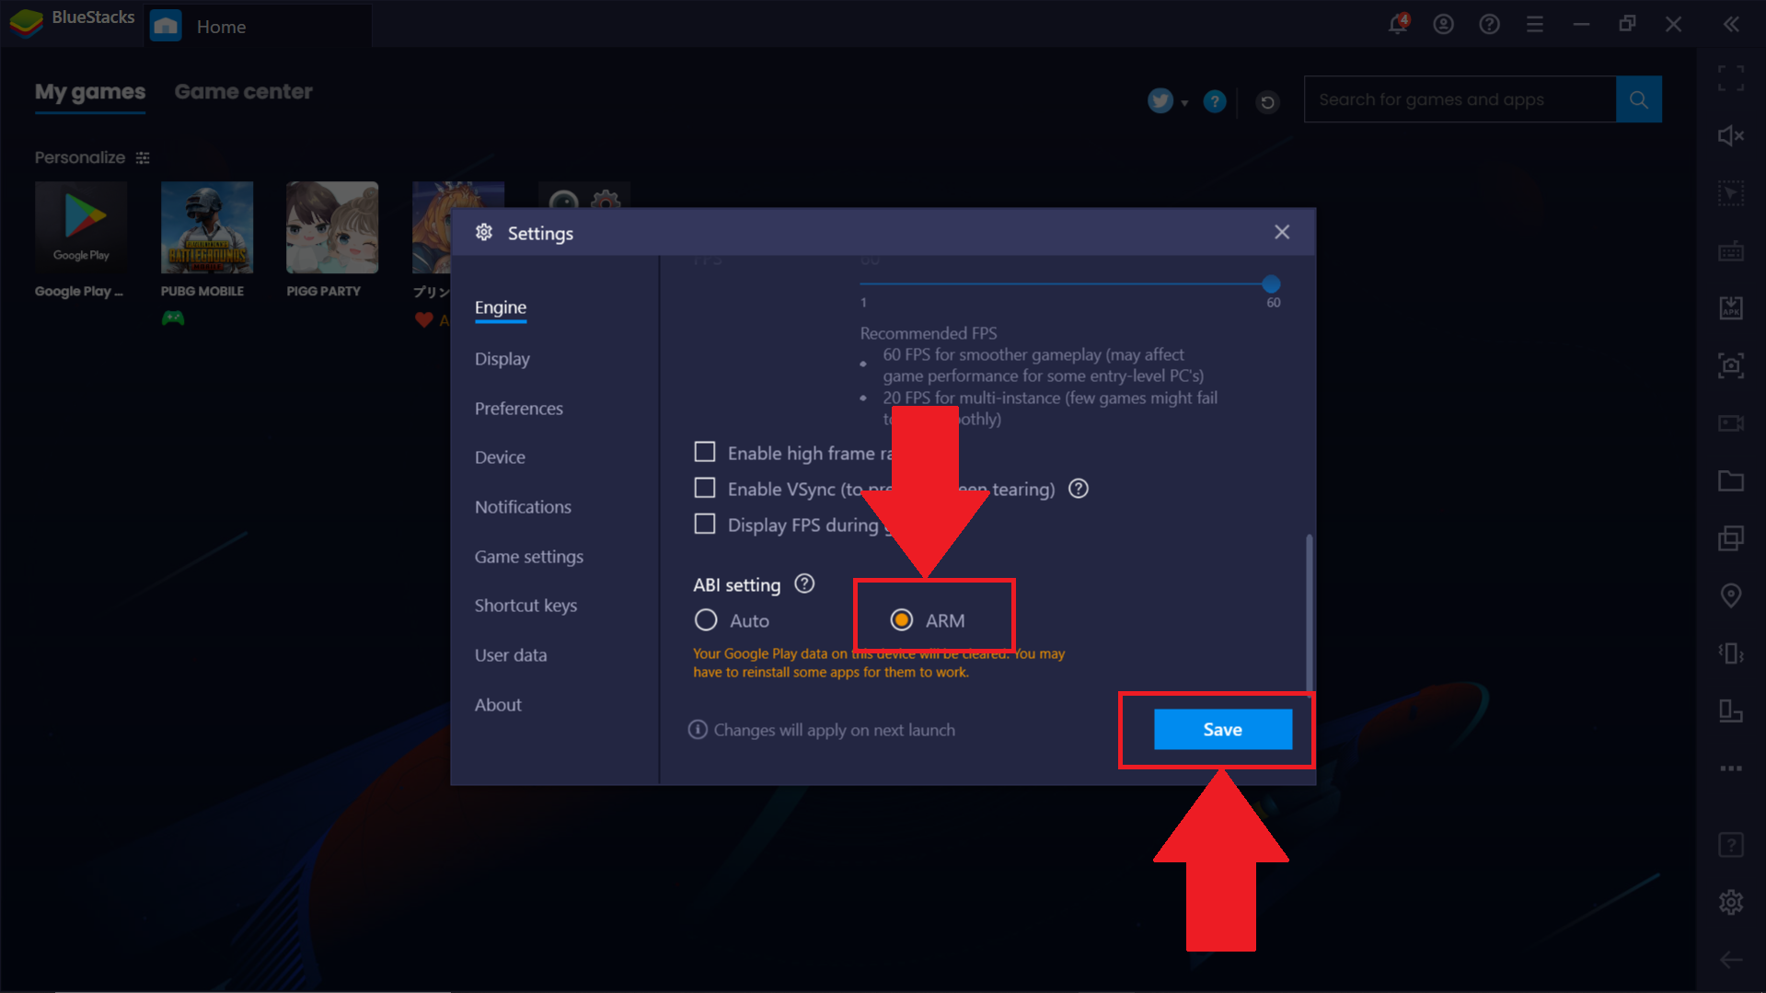Click the mute volume sidebar icon
Viewport: 1766px width, 993px height.
1730,136
